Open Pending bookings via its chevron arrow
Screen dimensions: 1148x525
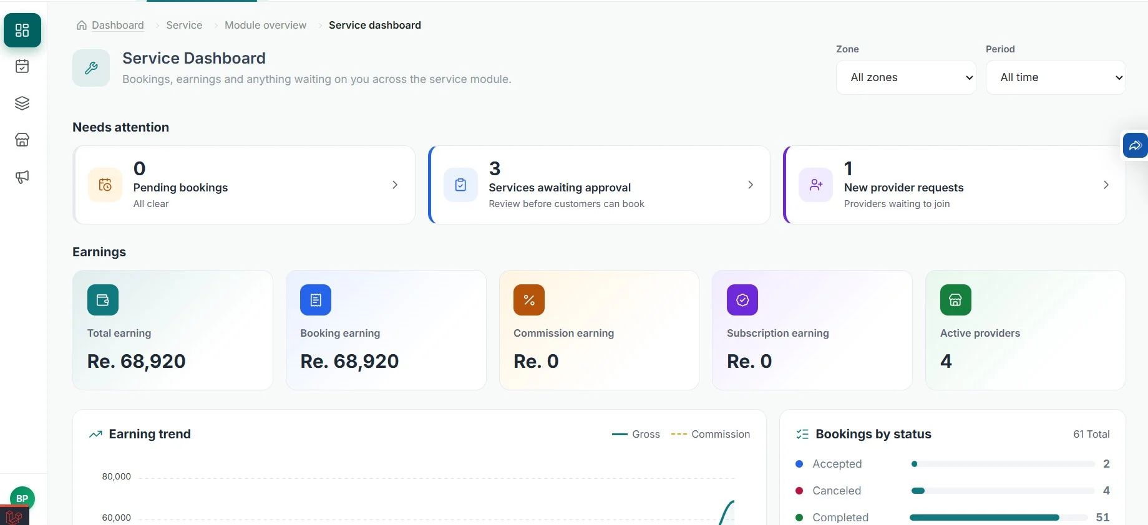point(395,185)
